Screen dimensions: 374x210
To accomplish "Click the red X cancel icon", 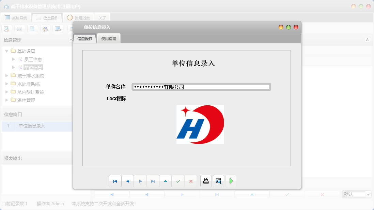I will click(x=191, y=181).
